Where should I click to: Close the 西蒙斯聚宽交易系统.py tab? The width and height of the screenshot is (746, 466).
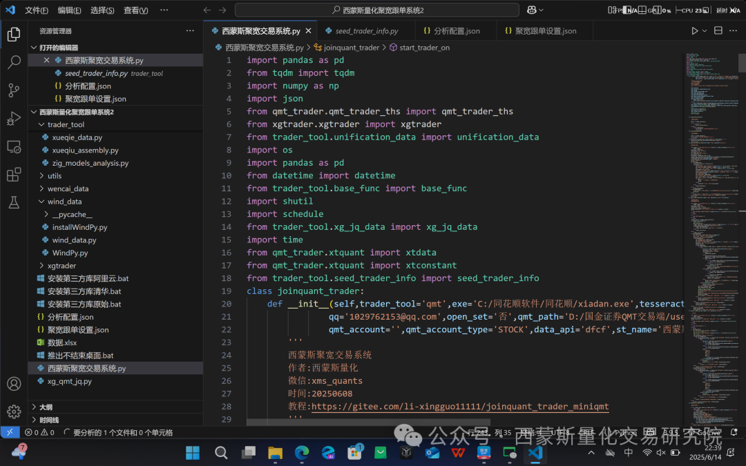coord(308,31)
